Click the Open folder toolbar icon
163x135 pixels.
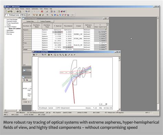[x=9, y=11]
